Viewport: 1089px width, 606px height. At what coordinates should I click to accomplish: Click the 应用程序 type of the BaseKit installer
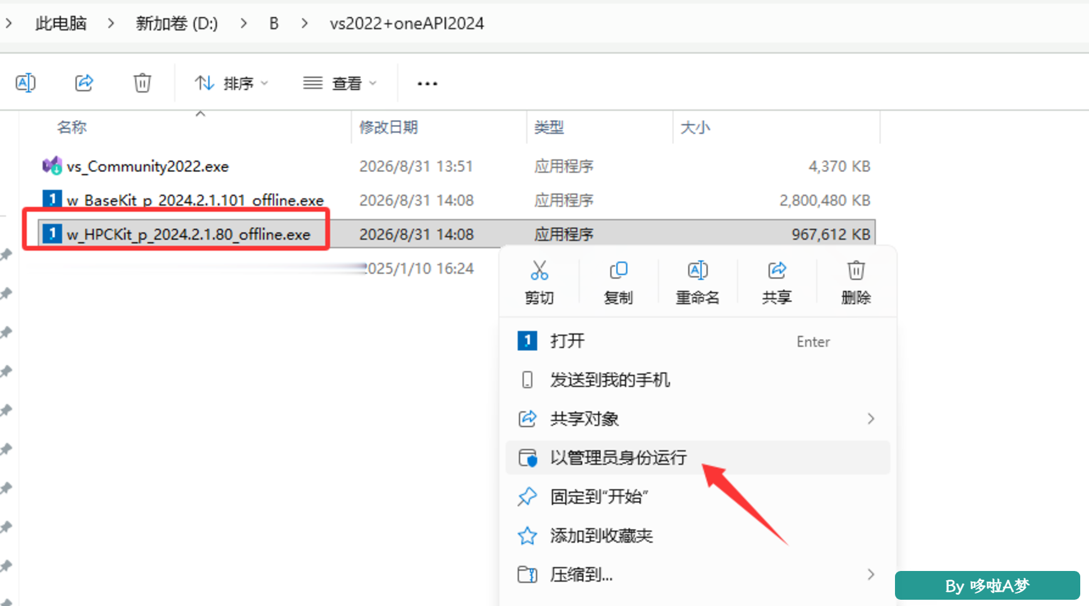pyautogui.click(x=564, y=200)
